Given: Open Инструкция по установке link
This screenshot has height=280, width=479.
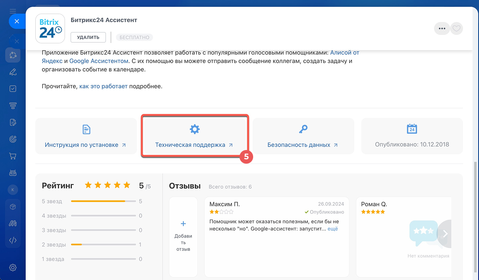Looking at the screenshot, I should pyautogui.click(x=85, y=145).
